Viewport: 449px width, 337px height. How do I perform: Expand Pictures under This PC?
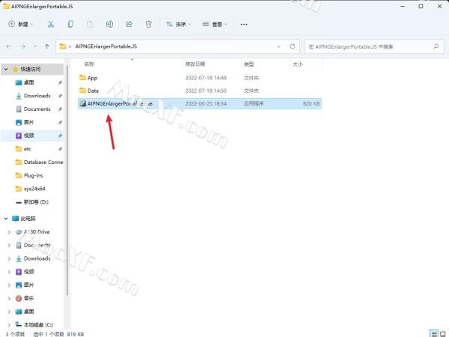[x=9, y=285]
